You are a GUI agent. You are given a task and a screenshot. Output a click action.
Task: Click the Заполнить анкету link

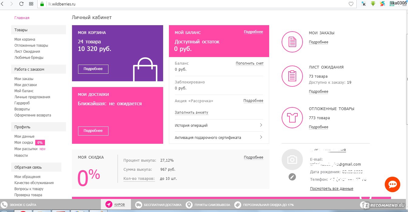coord(191,113)
